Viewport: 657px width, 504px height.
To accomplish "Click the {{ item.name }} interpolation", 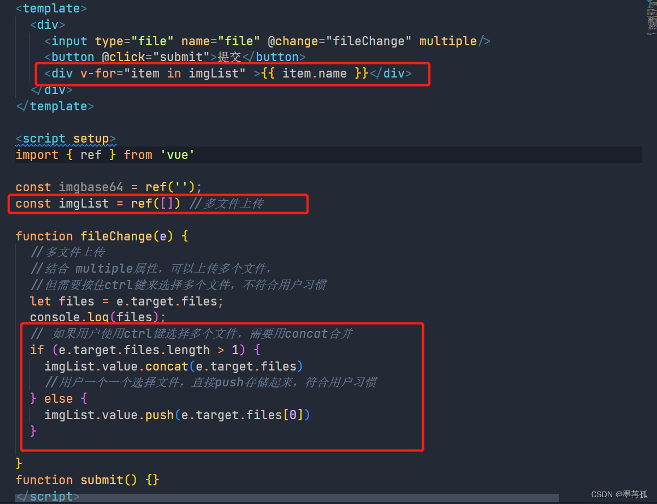I will (314, 74).
